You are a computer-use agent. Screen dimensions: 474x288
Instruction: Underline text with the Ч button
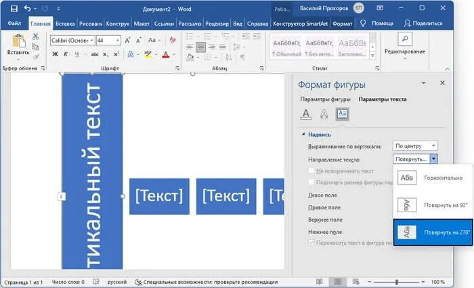pyautogui.click(x=77, y=54)
